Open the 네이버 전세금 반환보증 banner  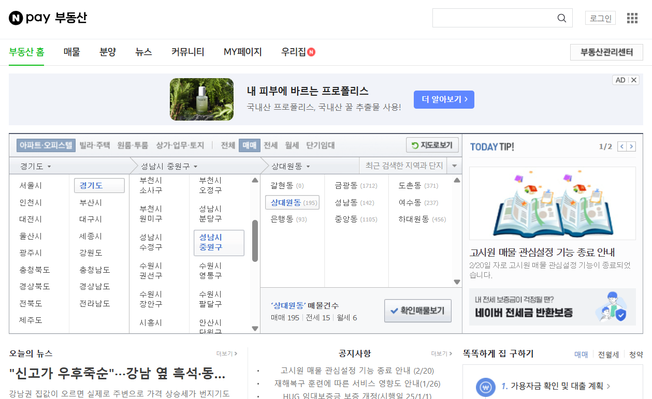pos(553,307)
